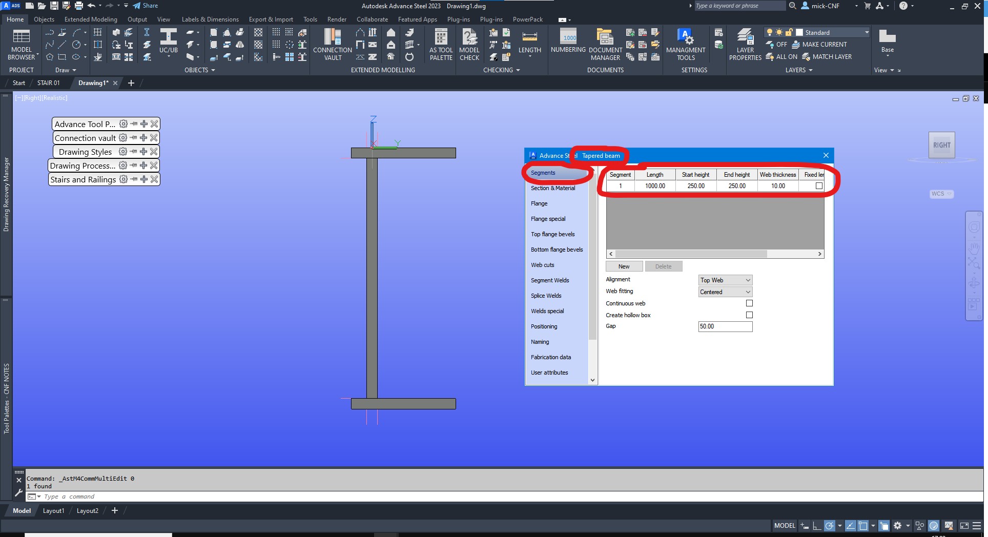Open the Connection Vault
988x537 pixels.
point(332,44)
